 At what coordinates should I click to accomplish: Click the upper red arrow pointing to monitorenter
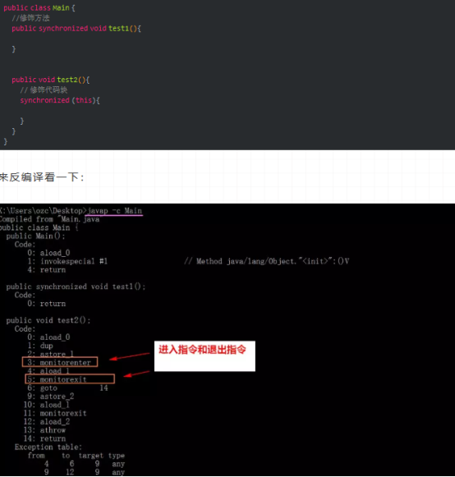(x=129, y=356)
